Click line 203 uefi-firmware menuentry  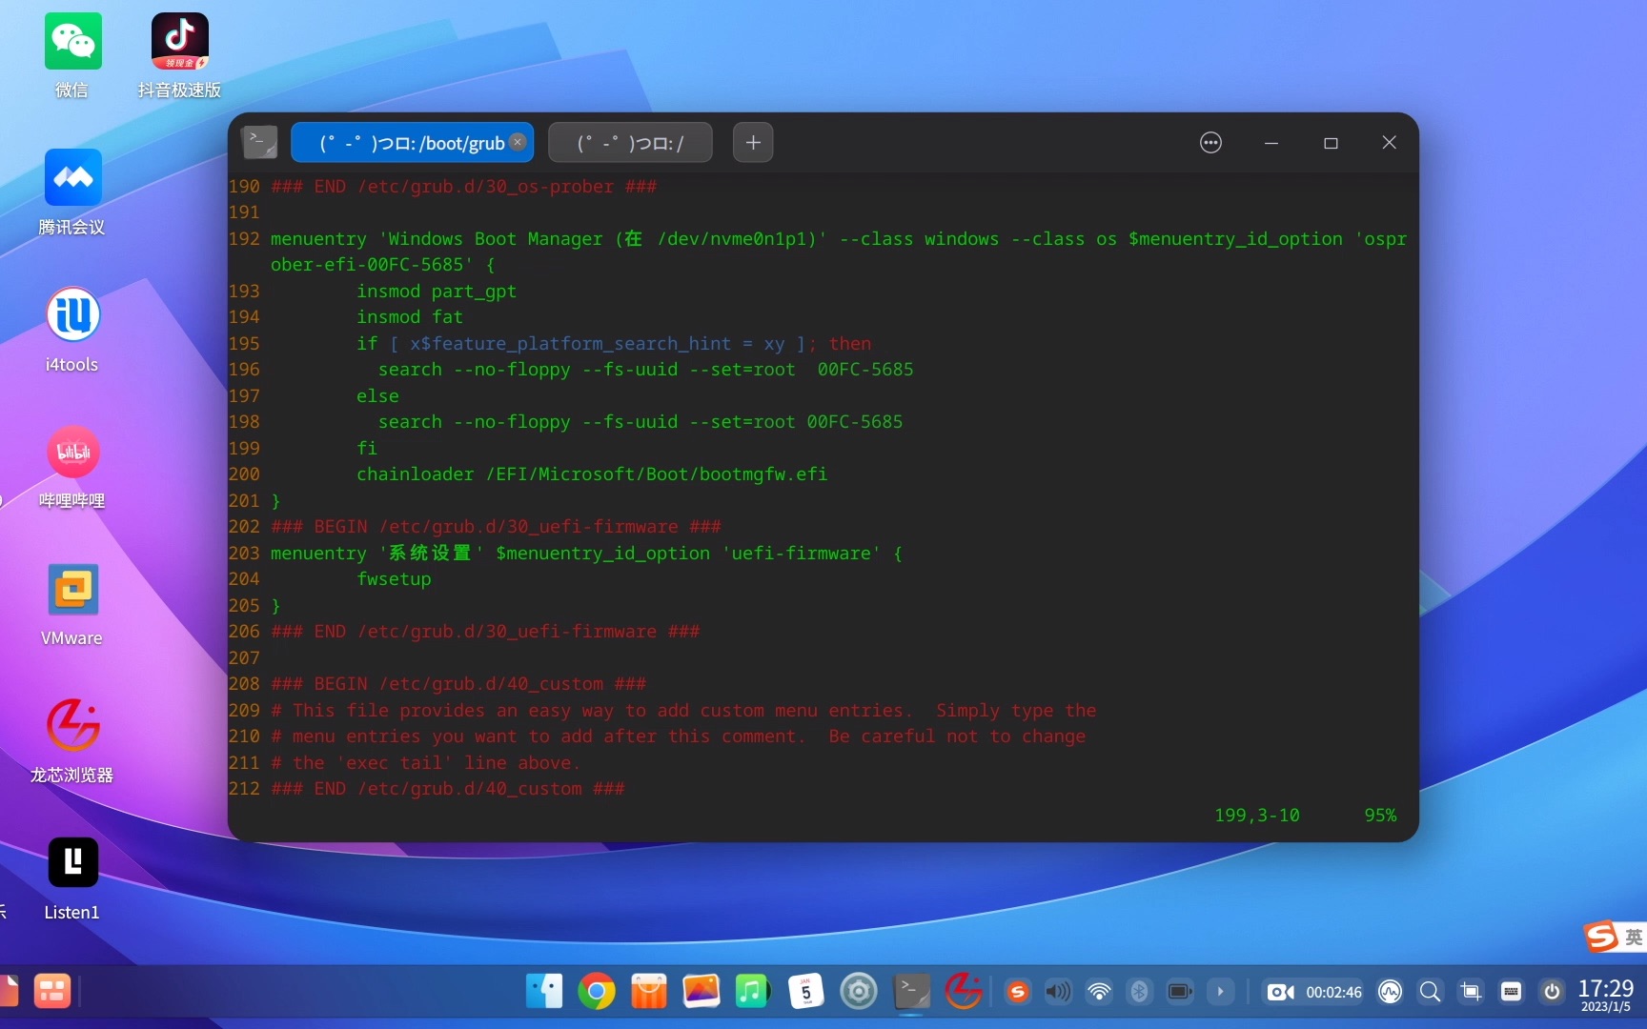586,553
